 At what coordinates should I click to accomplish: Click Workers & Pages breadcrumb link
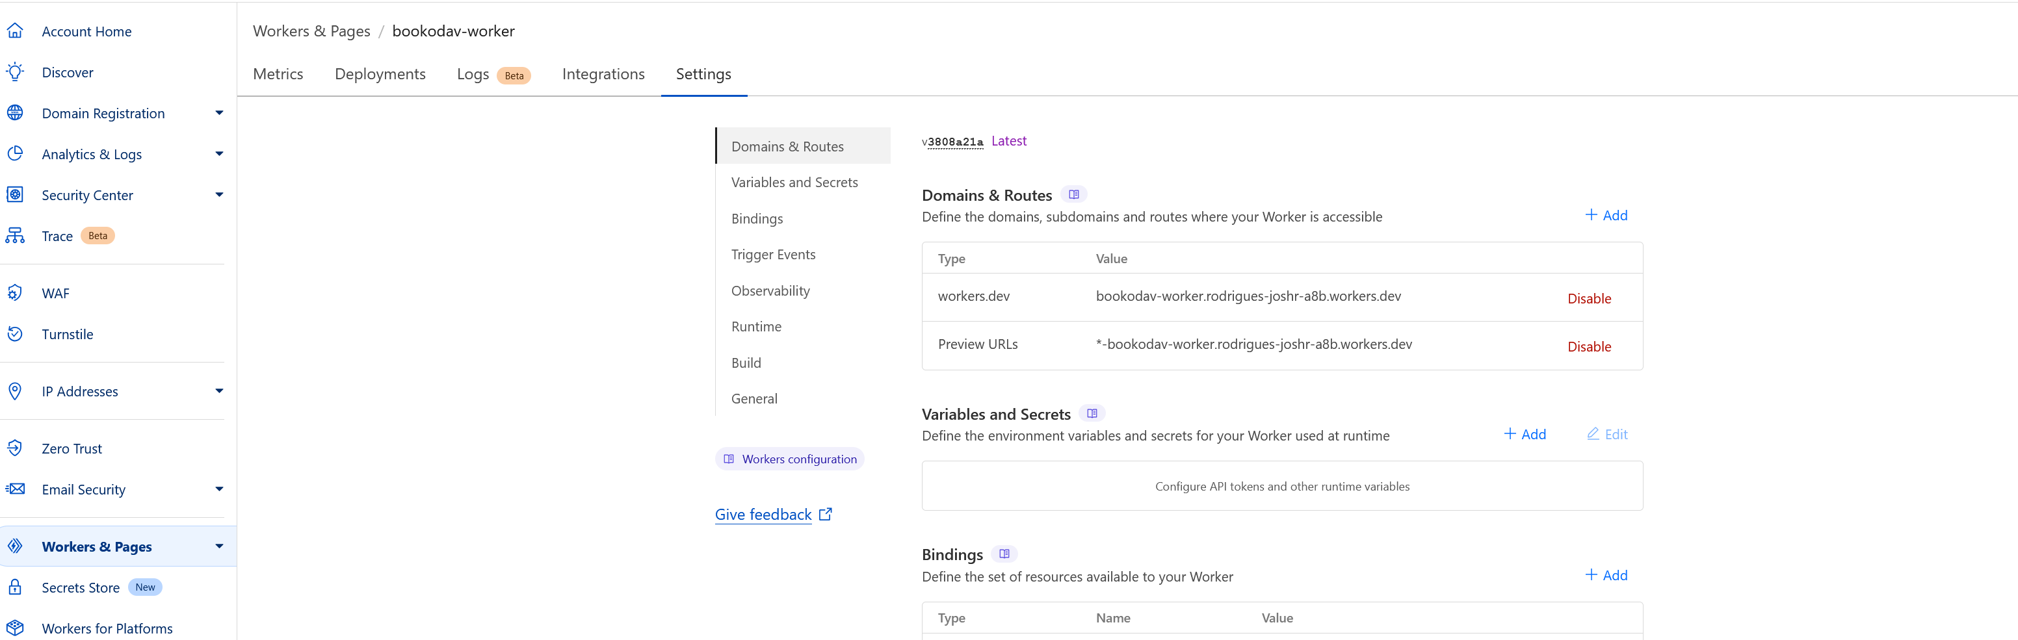(x=312, y=31)
